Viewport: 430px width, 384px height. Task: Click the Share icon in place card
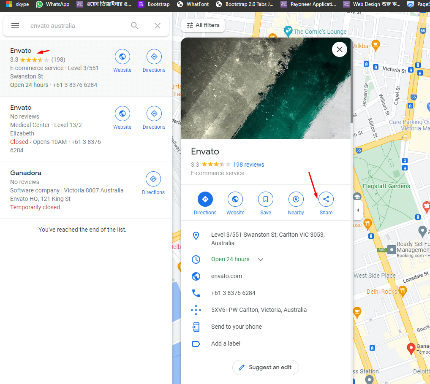tap(326, 199)
